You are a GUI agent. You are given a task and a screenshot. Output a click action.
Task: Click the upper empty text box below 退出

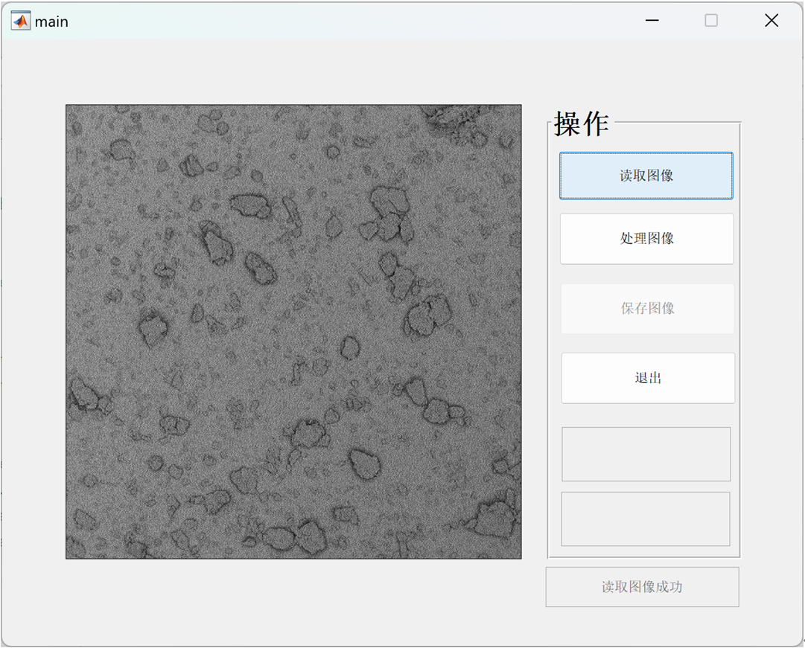[x=646, y=454]
